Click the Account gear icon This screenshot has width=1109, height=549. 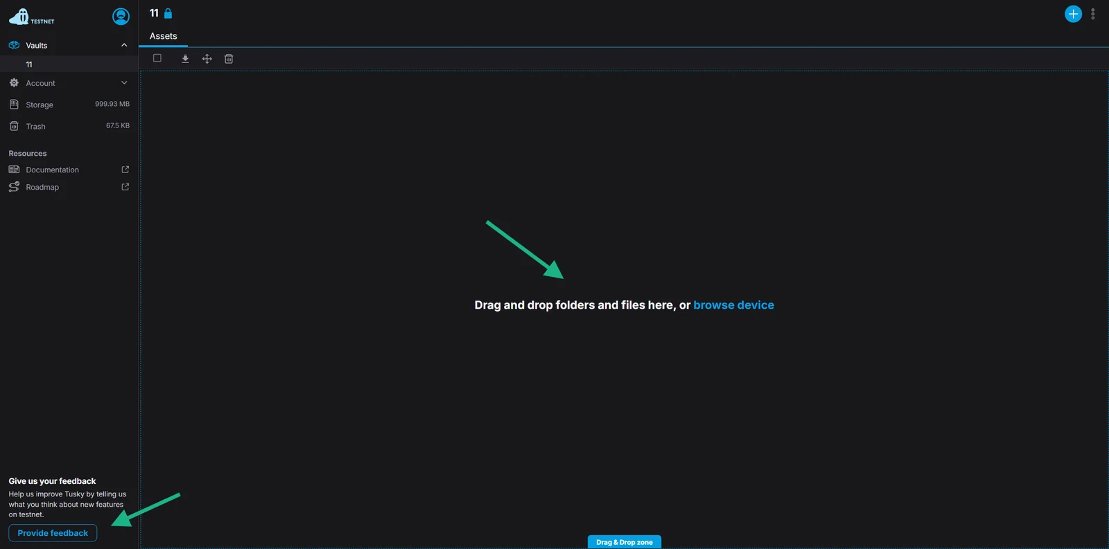pyautogui.click(x=14, y=83)
